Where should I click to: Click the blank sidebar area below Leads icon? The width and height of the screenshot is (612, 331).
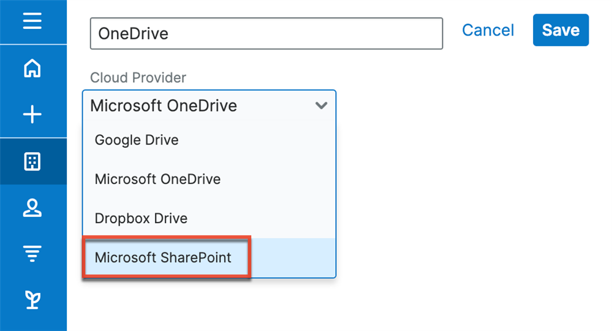click(32, 322)
